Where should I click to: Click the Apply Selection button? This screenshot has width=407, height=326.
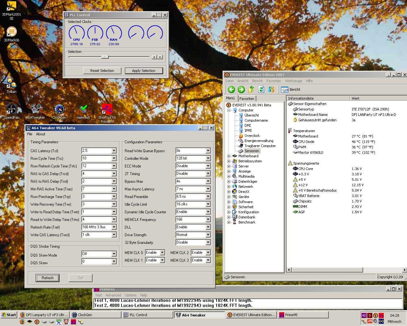click(x=144, y=71)
